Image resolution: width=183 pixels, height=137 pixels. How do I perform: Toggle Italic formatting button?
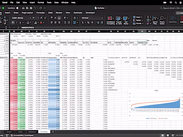click(x=16, y=22)
